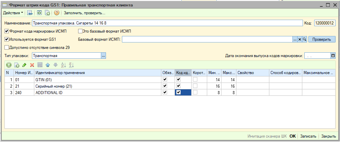340x142 pixels.
Task: Move row up with blue arrow
Action: 48,65
